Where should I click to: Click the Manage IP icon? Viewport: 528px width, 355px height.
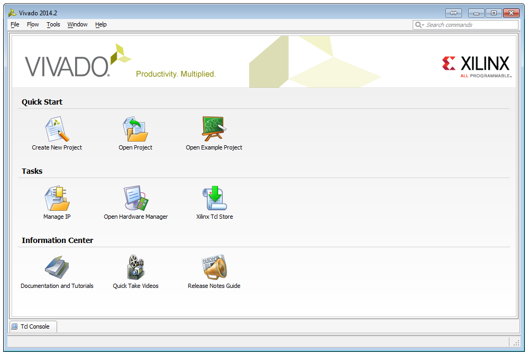click(57, 198)
